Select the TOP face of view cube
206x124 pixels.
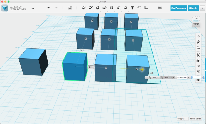[196, 19]
